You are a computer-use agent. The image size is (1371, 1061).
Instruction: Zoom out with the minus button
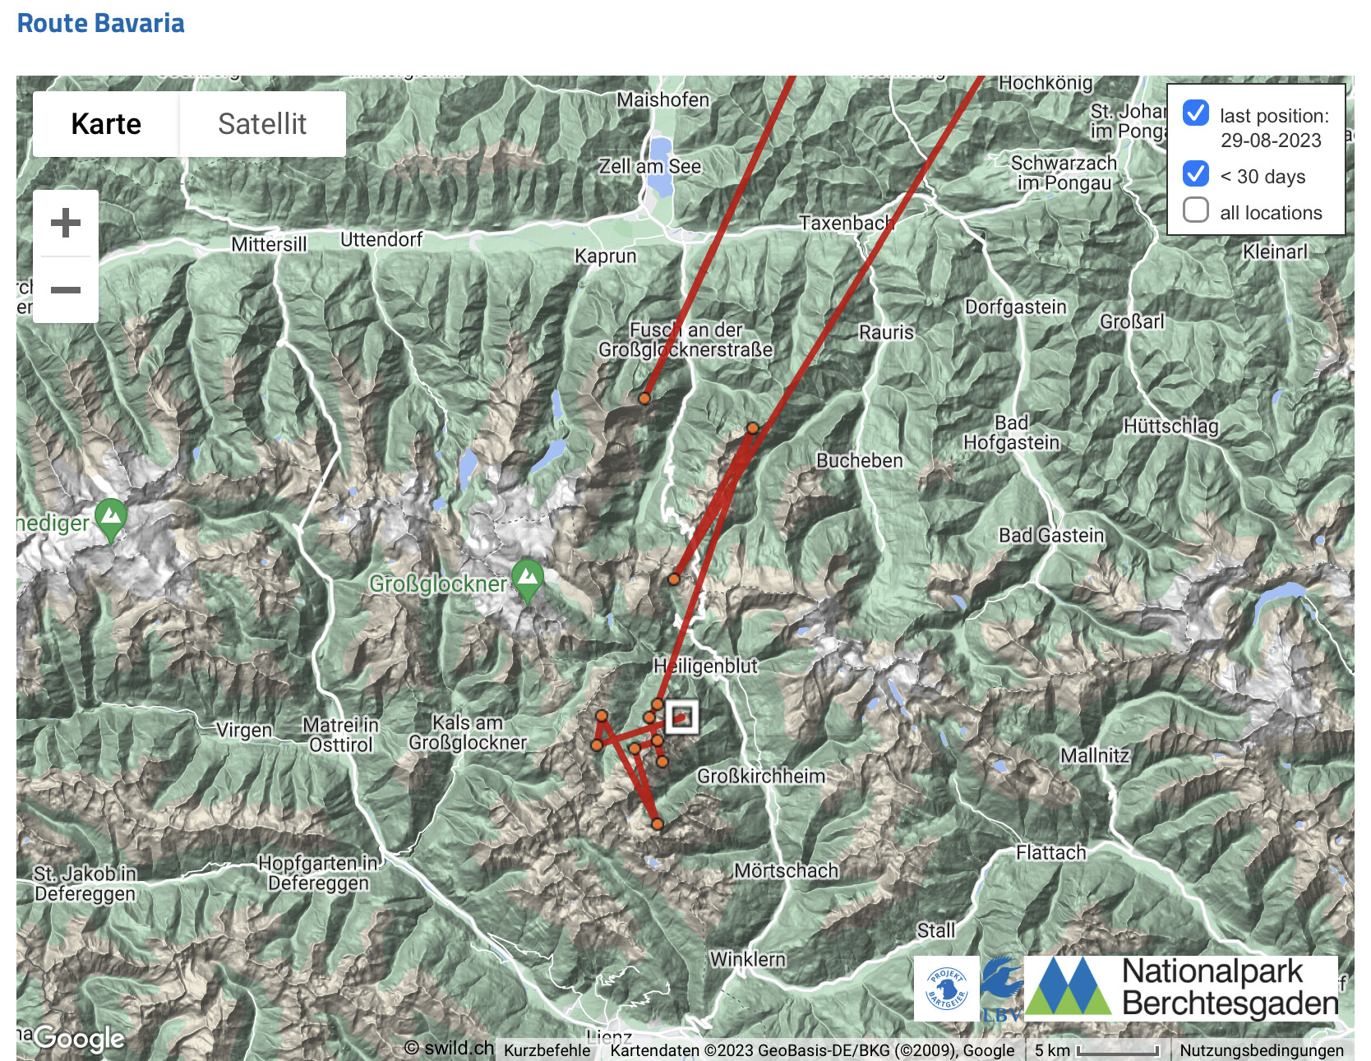point(66,289)
